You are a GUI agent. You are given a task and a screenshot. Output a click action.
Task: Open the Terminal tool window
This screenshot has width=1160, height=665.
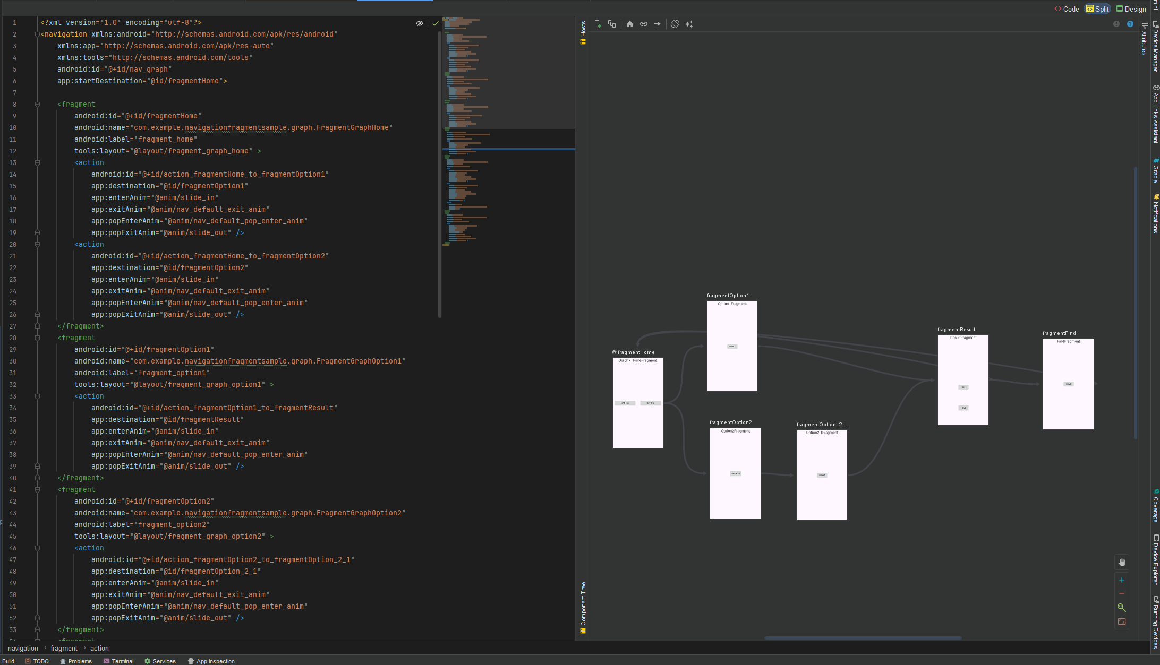118,661
